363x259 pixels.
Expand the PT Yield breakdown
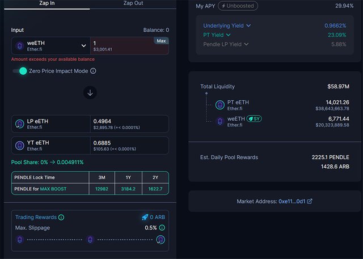point(217,35)
